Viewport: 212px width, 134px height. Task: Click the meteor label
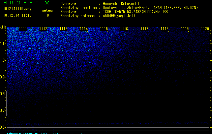48,10
